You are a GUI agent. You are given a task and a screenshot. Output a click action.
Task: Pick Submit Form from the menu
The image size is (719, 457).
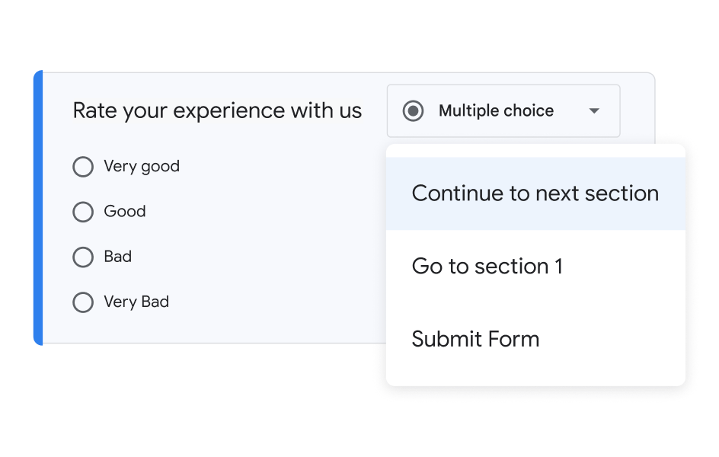pyautogui.click(x=475, y=339)
